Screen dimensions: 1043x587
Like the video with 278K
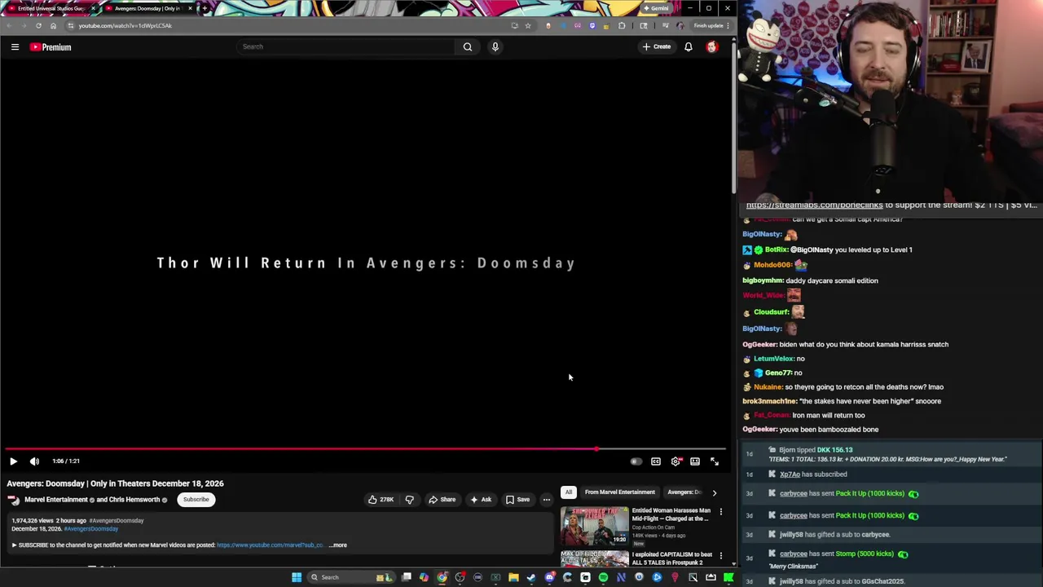(381, 500)
